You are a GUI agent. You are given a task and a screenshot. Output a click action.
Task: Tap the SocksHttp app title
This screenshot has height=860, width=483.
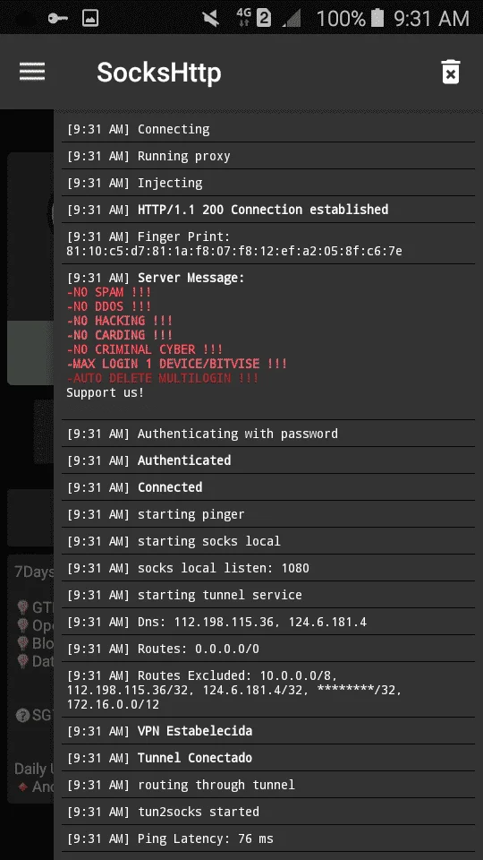click(159, 73)
